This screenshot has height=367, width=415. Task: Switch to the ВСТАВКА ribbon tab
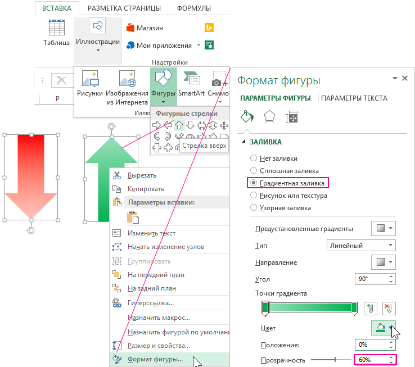57,8
